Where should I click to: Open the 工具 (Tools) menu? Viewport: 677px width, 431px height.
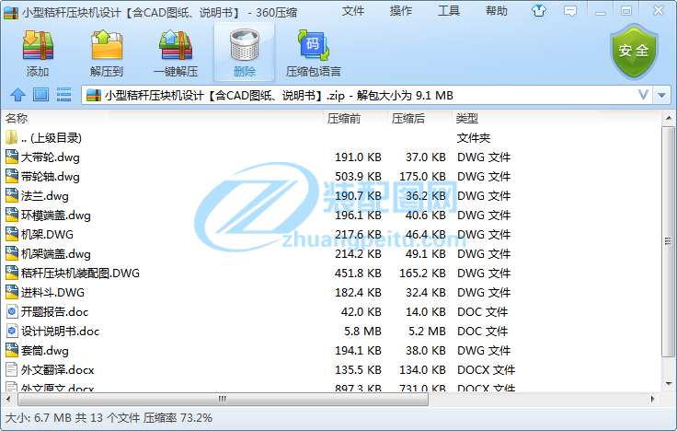[449, 11]
